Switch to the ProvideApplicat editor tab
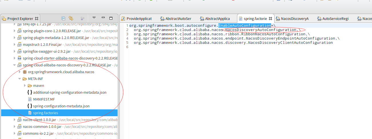This screenshot has width=372, height=139. (136, 19)
